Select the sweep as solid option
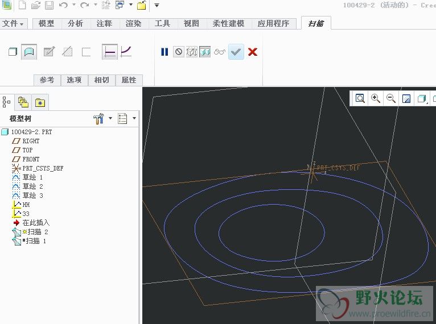 pos(13,52)
